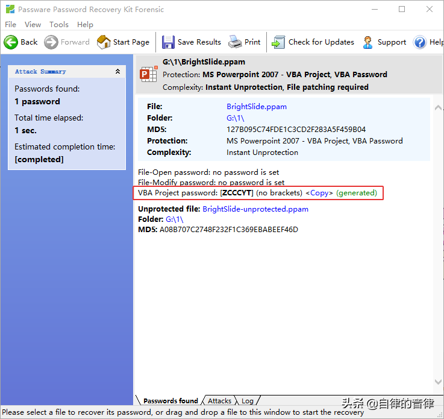Click the Check for Updates label
The image size is (444, 419).
click(x=321, y=42)
